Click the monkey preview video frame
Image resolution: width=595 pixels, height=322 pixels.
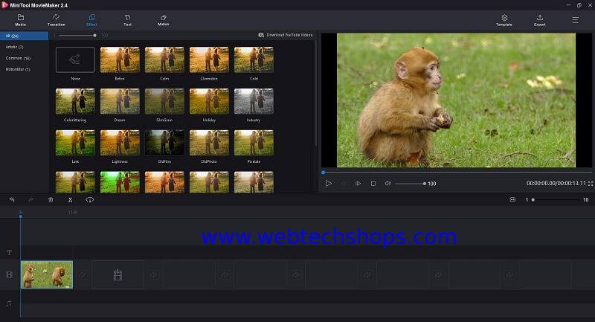coord(456,100)
